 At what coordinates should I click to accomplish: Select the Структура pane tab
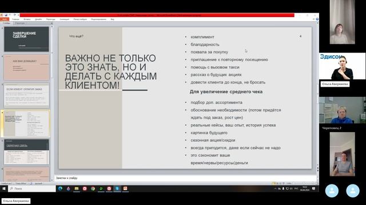click(x=20, y=23)
